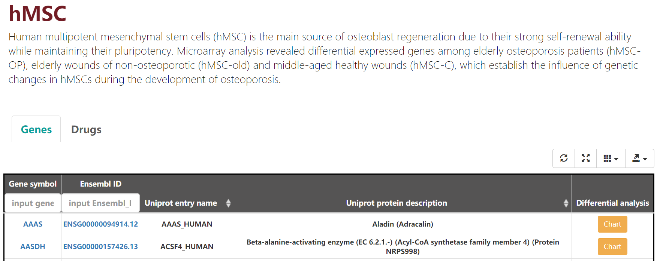Image resolution: width=657 pixels, height=261 pixels.
Task: Sort by Uniprot entry name arrows
Action: click(228, 203)
